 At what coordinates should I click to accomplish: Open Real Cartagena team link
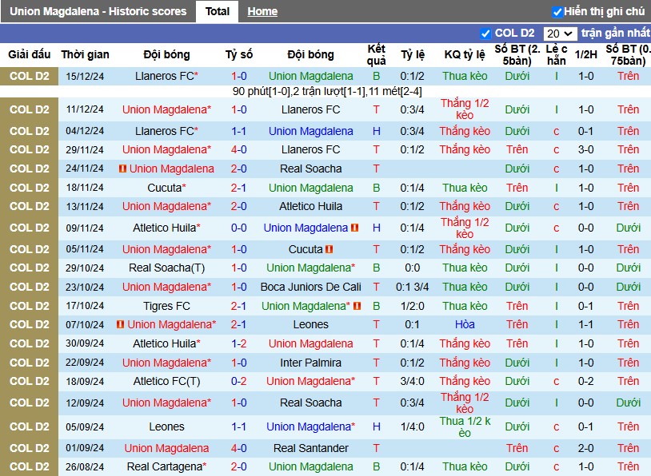pyautogui.click(x=166, y=467)
